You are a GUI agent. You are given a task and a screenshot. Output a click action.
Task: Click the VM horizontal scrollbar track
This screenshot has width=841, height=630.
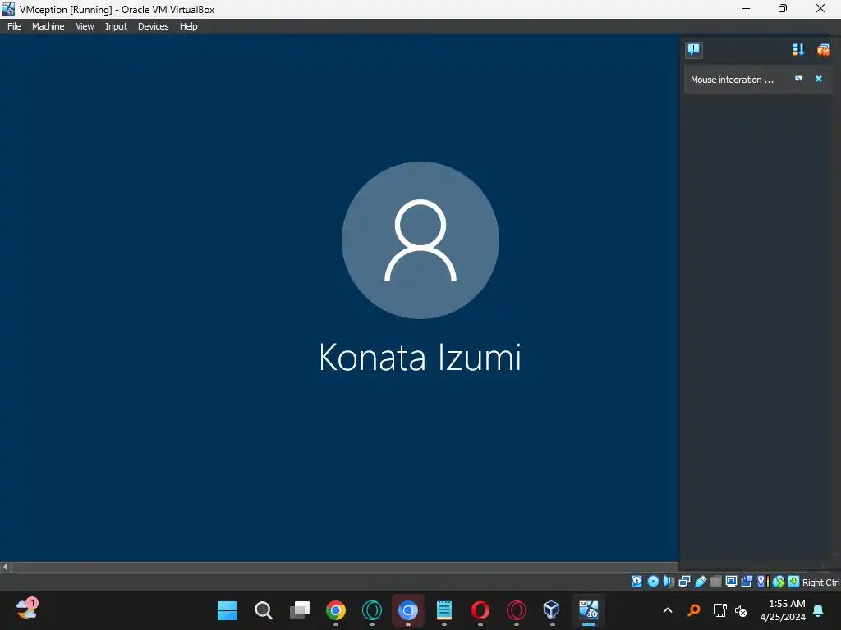click(344, 567)
